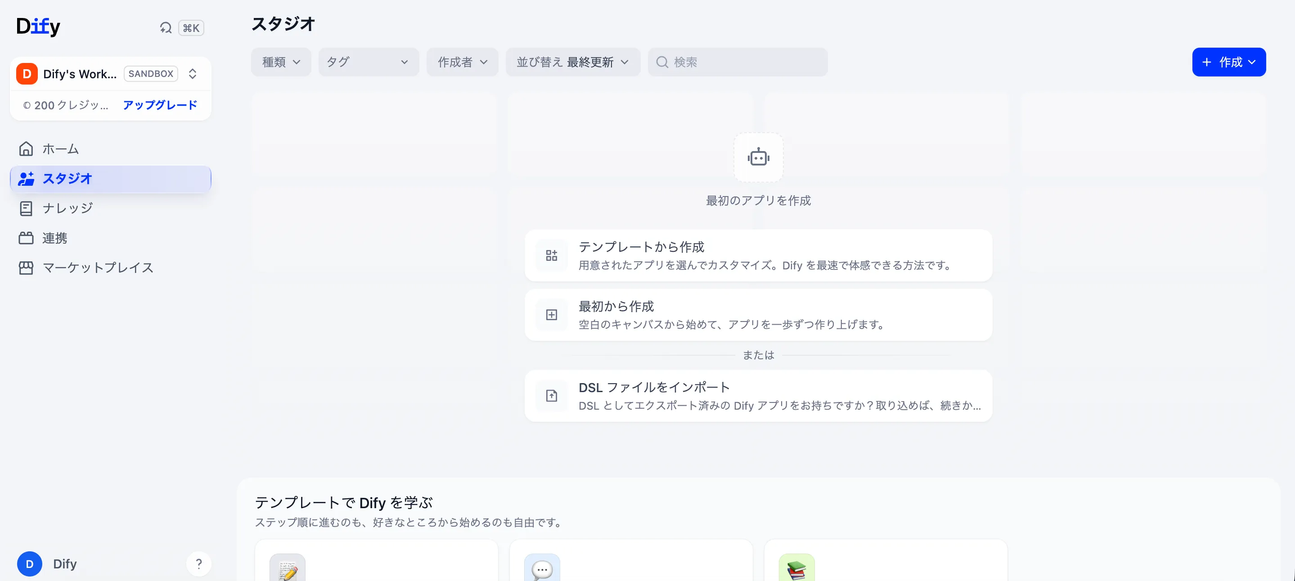This screenshot has width=1295, height=581.
Task: Click the studio people icon
Action: point(26,179)
